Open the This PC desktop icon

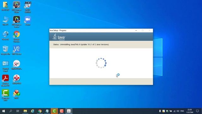pos(5,21)
